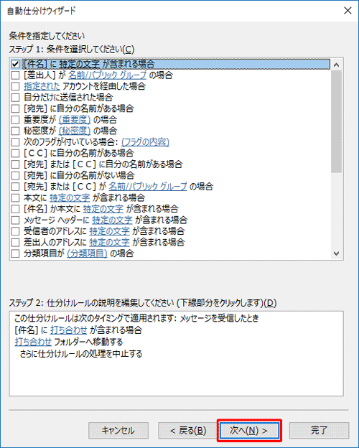Open the 名前/パブリックグループ link in 差出人 row

click(108, 75)
